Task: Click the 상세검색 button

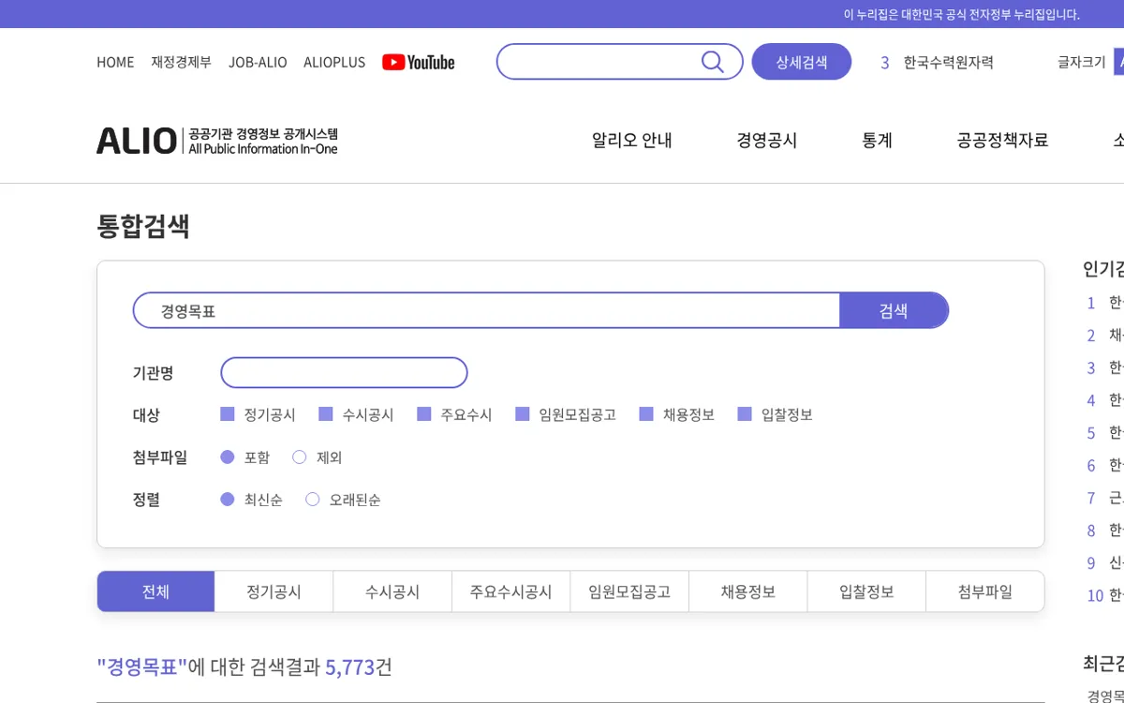Action: coord(802,62)
